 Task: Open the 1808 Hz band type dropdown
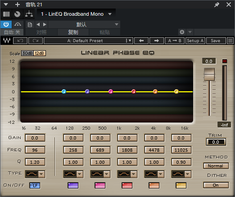point(134,174)
